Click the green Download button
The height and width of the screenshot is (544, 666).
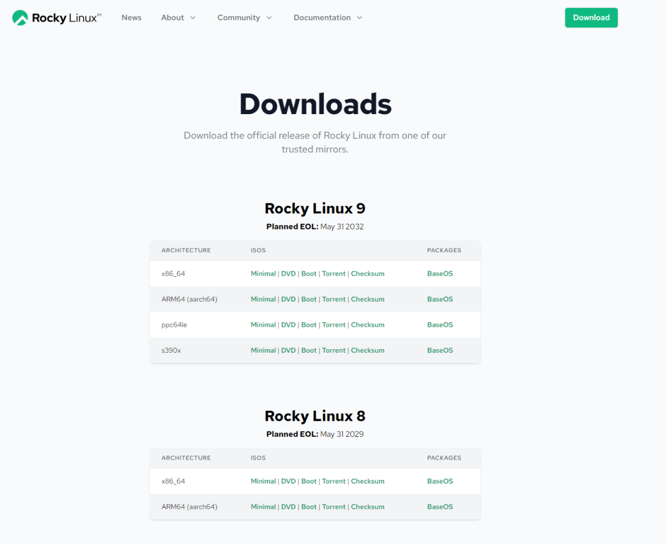(590, 17)
